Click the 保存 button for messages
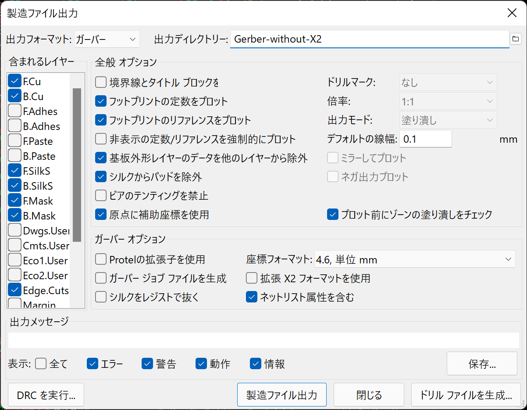This screenshot has height=410, width=527. 482,364
